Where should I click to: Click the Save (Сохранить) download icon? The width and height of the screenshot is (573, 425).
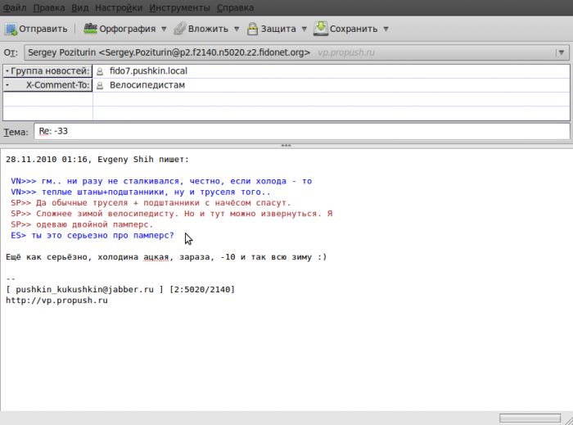click(x=321, y=28)
